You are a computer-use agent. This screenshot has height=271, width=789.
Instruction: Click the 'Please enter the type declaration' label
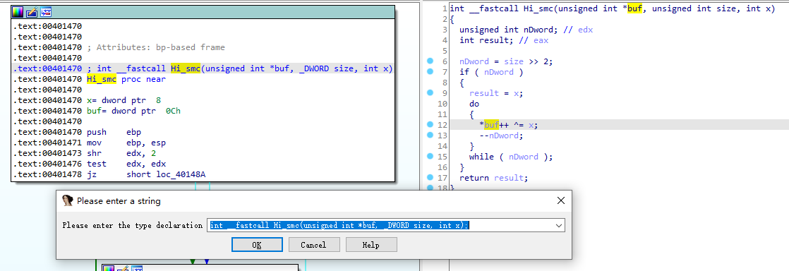133,225
